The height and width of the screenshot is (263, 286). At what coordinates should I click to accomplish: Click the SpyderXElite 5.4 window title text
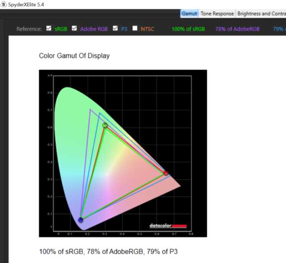(x=26, y=4)
